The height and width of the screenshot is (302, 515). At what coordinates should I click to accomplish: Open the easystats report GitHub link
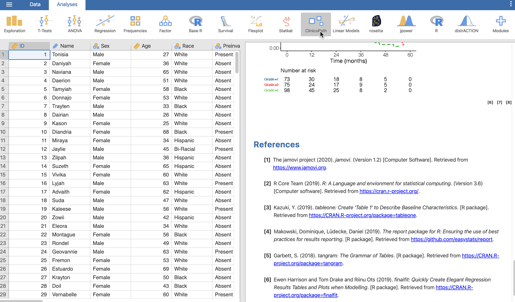[x=451, y=239]
